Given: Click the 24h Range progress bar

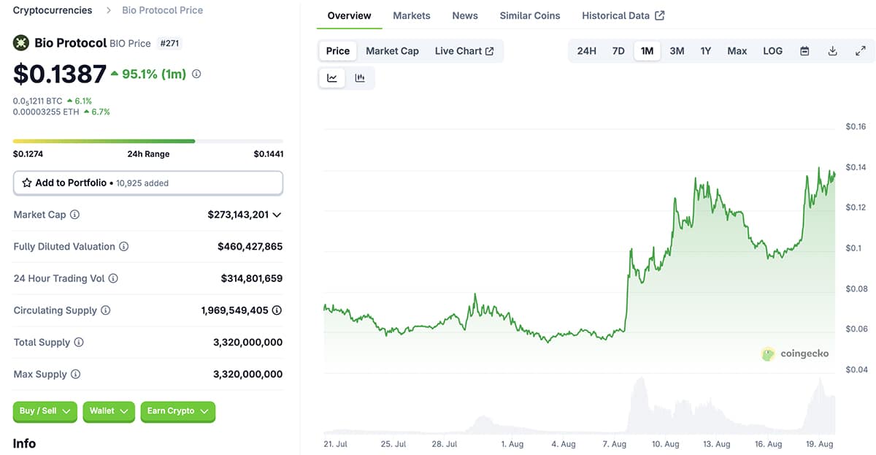Looking at the screenshot, I should 148,141.
